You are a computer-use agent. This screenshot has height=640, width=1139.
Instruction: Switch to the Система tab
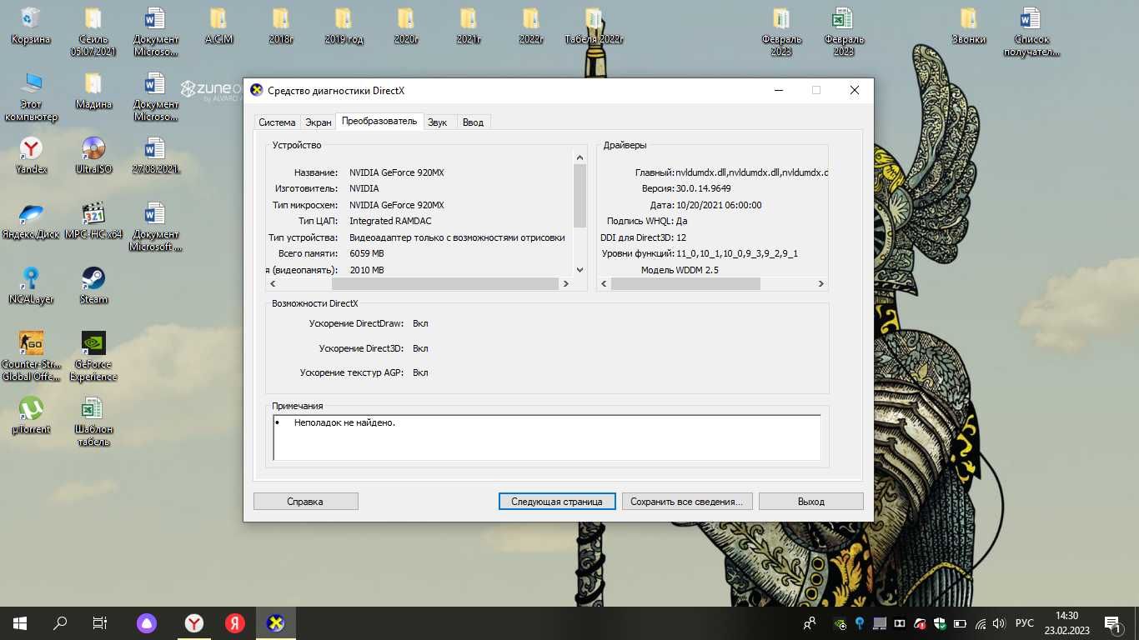[277, 122]
